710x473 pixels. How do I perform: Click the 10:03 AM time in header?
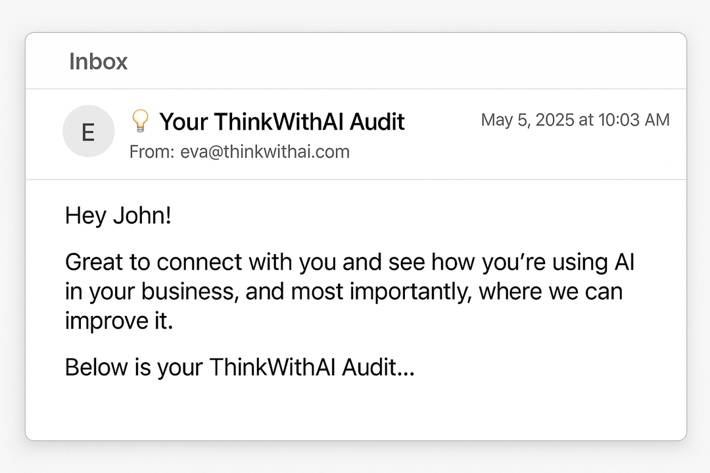click(634, 120)
